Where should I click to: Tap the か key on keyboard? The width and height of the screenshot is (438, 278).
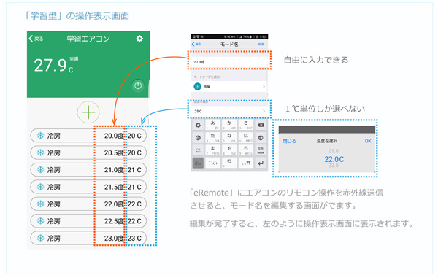(x=229, y=125)
